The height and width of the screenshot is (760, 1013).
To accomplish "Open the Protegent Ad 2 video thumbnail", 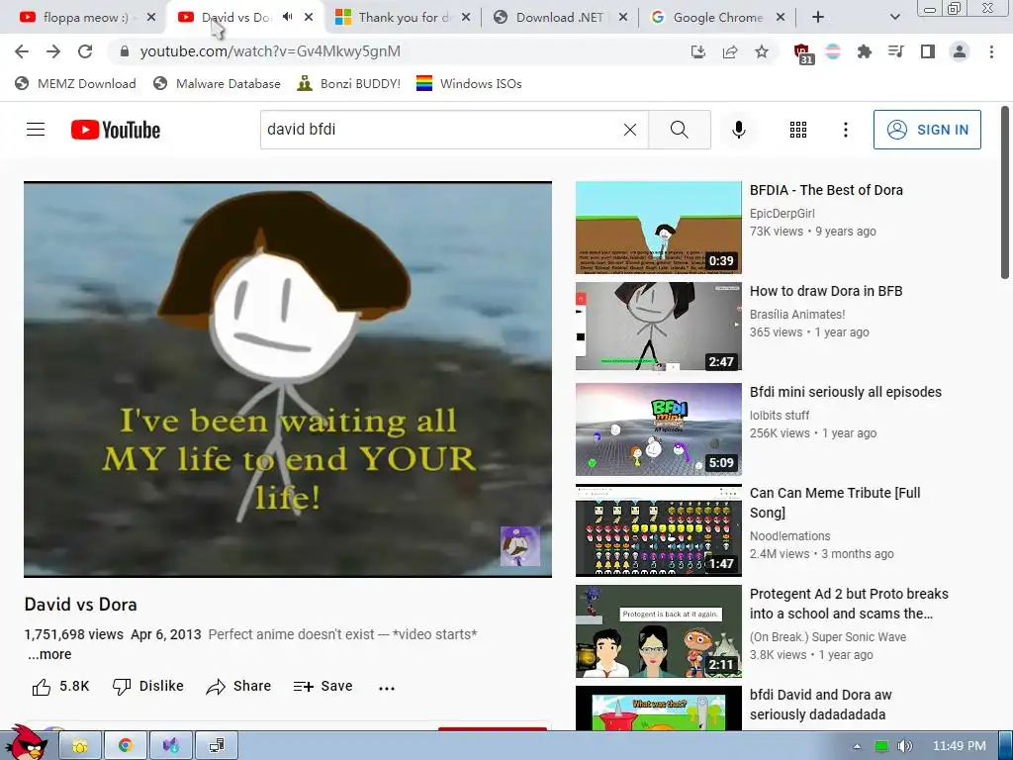I will click(658, 631).
